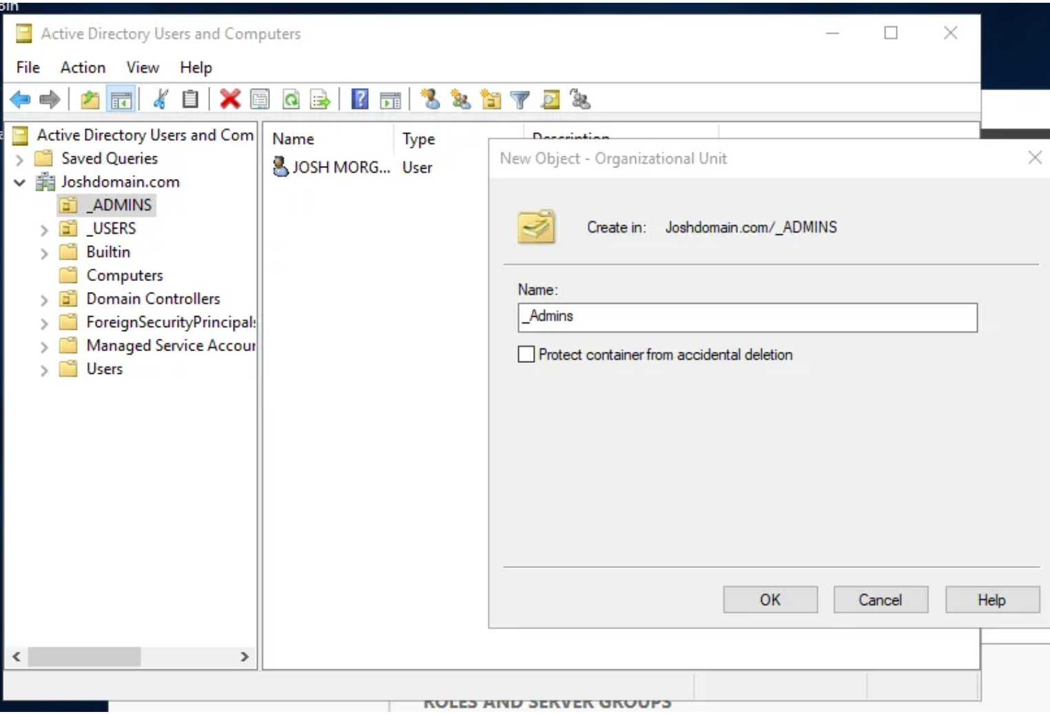Click tree pane horizontal scrollbar thumb
Image resolution: width=1050 pixels, height=714 pixels.
click(x=84, y=657)
